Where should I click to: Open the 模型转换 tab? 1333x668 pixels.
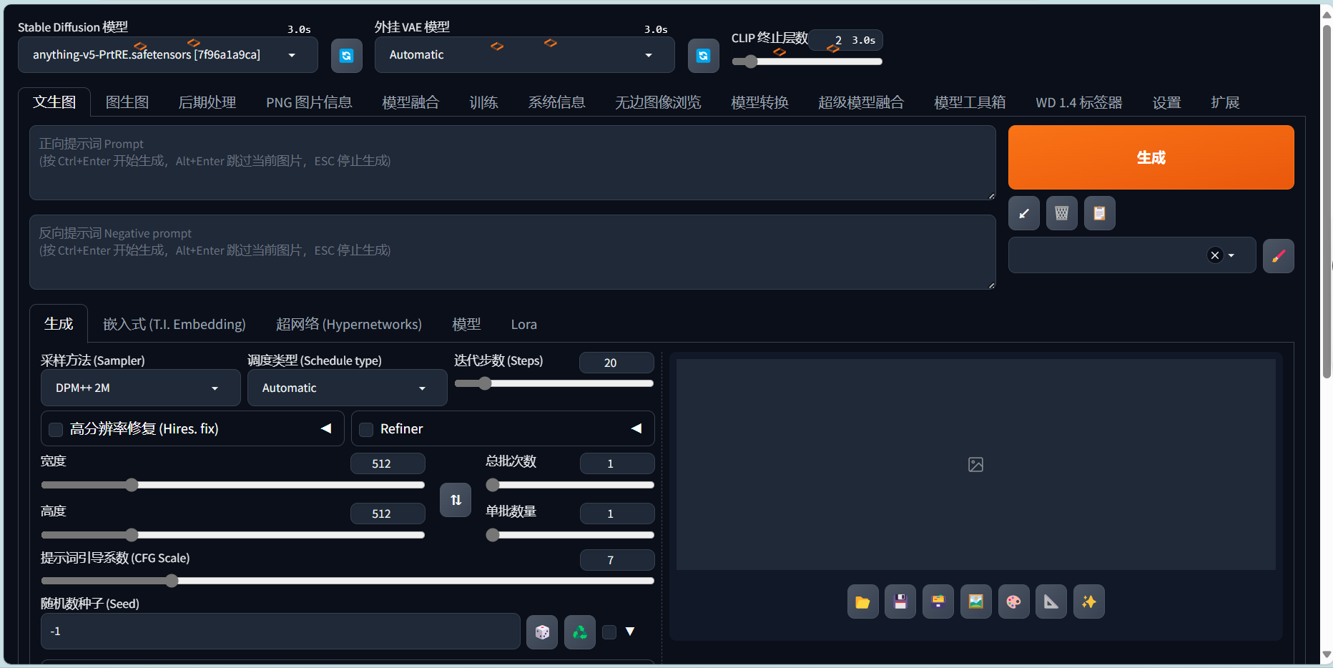759,102
